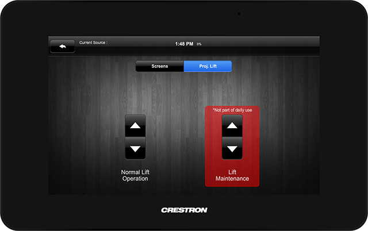This screenshot has width=368, height=231.
Task: Switch to the Screens tab
Action: [x=160, y=66]
